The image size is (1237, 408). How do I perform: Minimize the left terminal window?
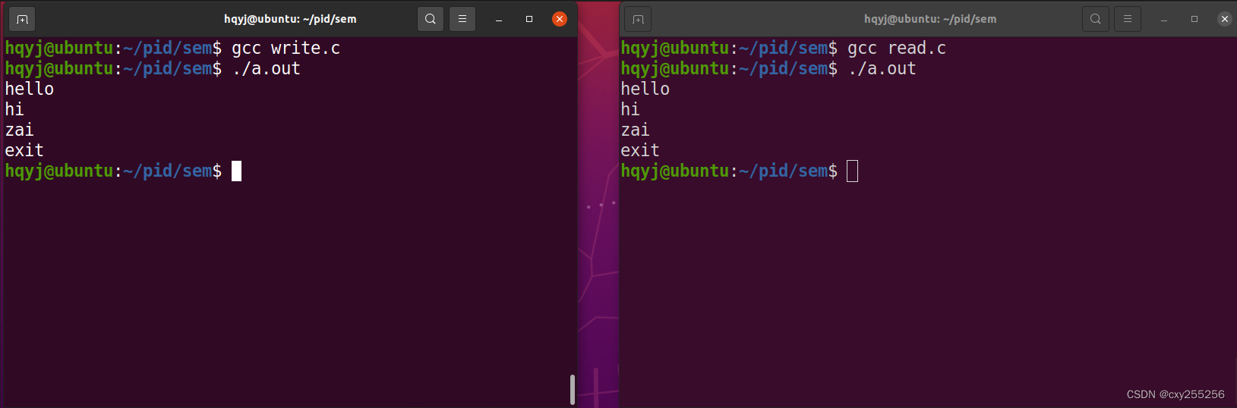pos(499,19)
